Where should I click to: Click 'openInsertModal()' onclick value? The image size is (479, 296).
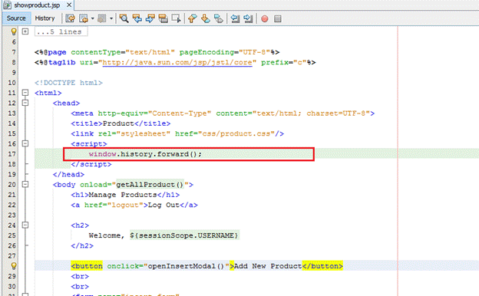(x=186, y=266)
